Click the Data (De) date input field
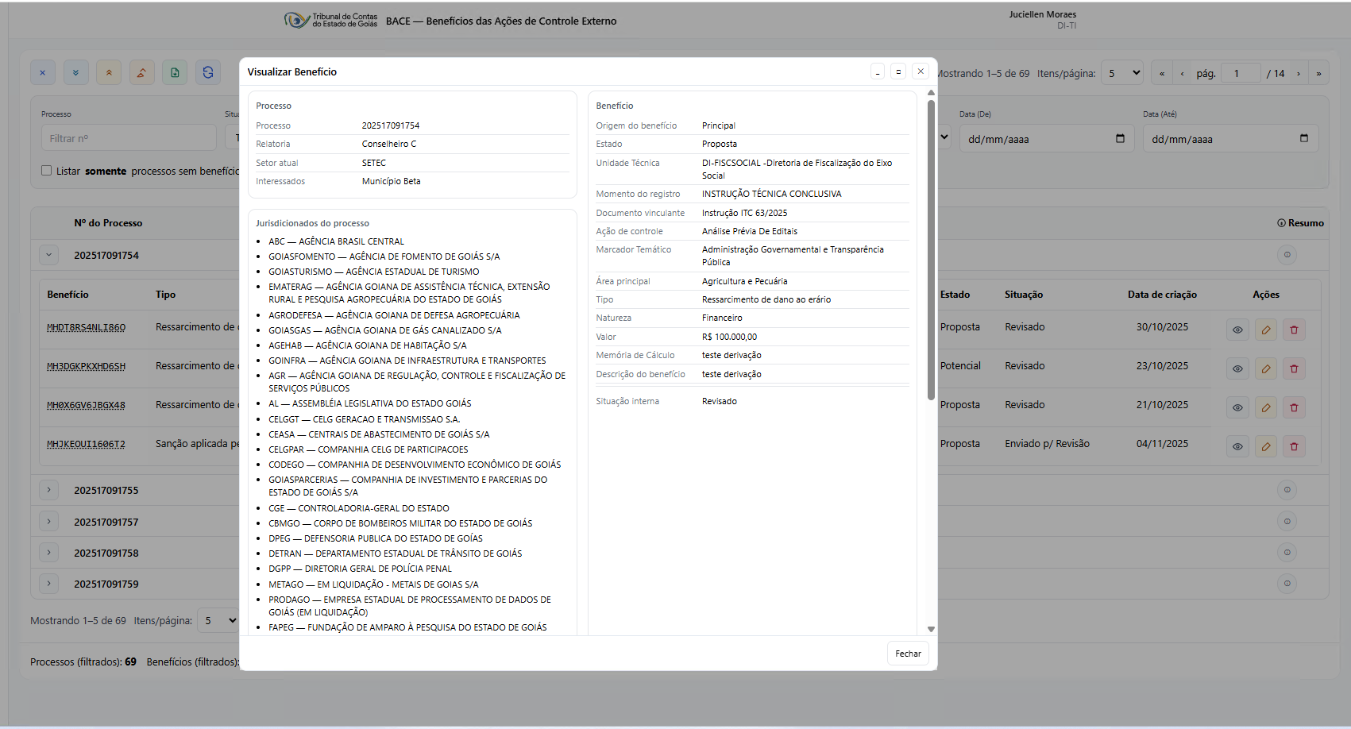This screenshot has height=729, width=1351. 1045,139
